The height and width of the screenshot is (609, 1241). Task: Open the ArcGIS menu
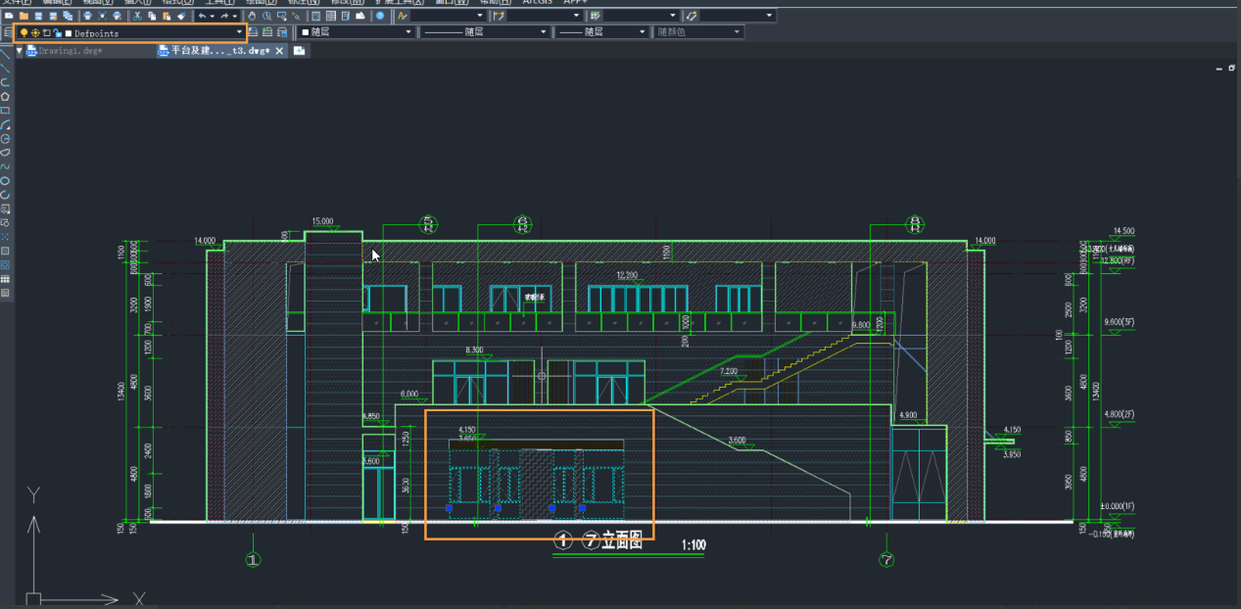[537, 2]
